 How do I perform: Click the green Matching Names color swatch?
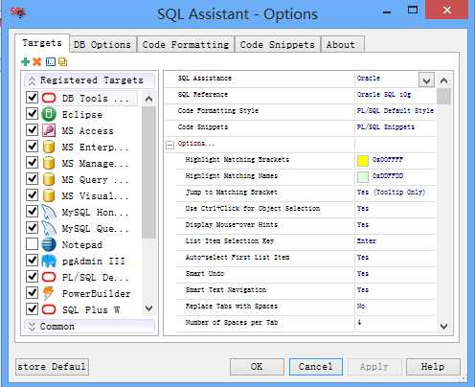pyautogui.click(x=363, y=177)
